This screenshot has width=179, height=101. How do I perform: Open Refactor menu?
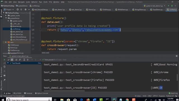pos(34,2)
